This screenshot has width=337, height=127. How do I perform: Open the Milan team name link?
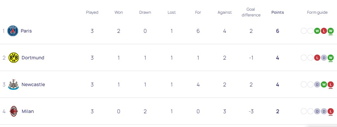(x=28, y=111)
